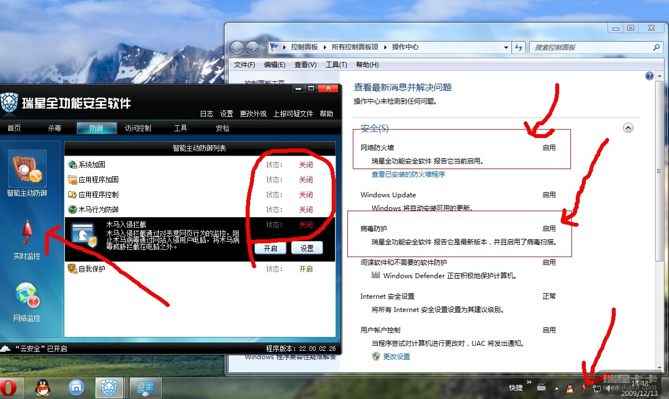Open the volume speaker tray icon
The width and height of the screenshot is (669, 399).
pyautogui.click(x=611, y=388)
